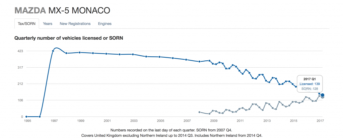Switch to the Years tab

tap(48, 24)
